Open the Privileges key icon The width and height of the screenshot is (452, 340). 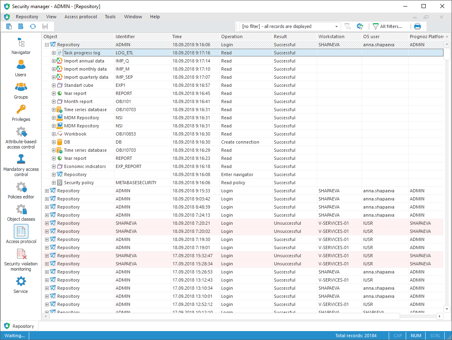(21, 113)
